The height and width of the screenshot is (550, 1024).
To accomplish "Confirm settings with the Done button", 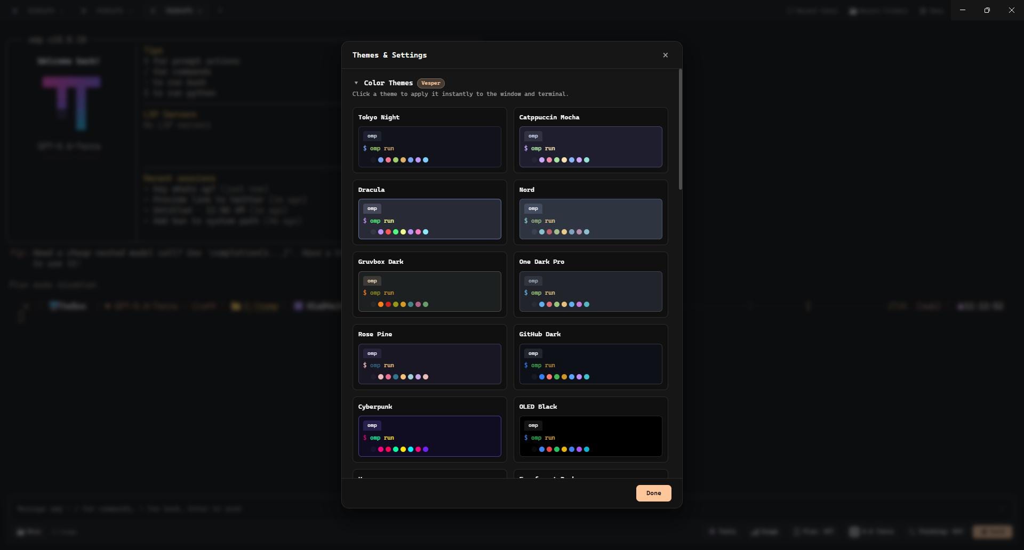I will click(x=653, y=493).
